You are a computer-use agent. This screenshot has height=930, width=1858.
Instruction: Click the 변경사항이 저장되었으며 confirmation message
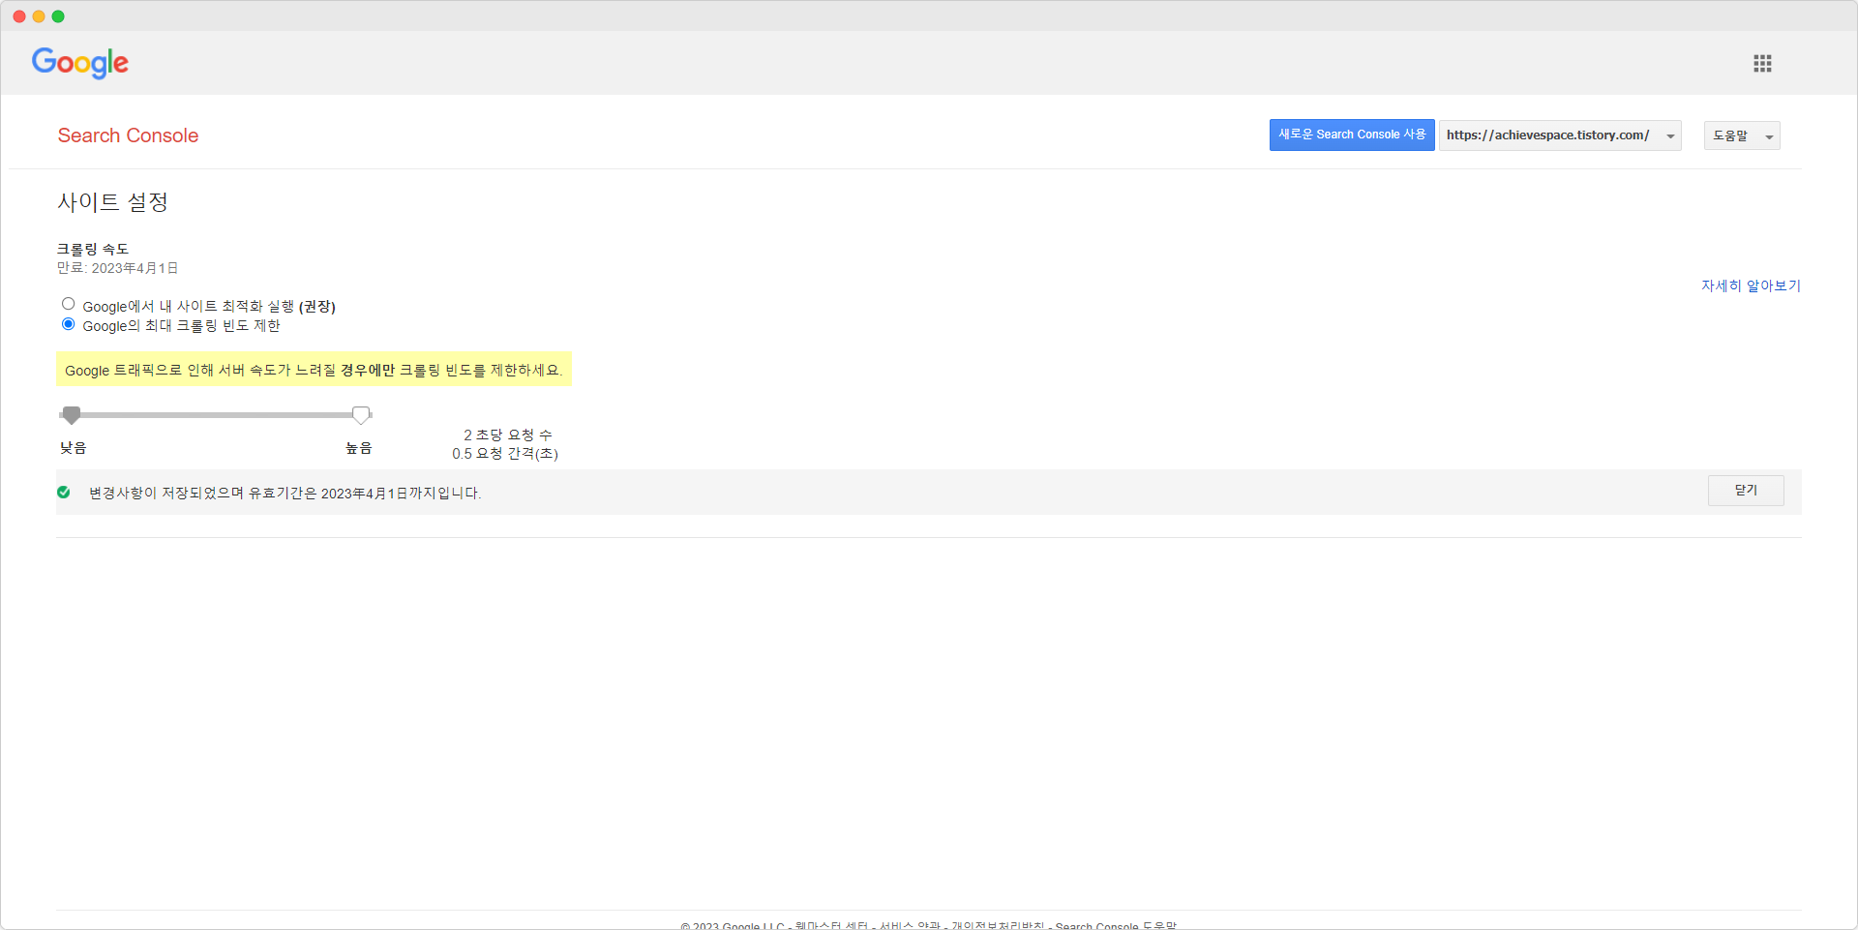pyautogui.click(x=285, y=494)
